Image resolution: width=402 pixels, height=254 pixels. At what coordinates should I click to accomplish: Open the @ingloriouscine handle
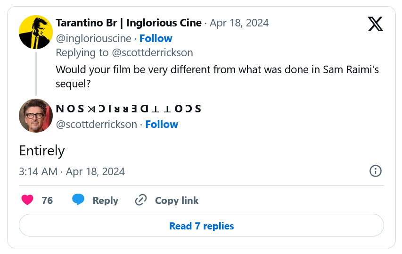pyautogui.click(x=94, y=39)
